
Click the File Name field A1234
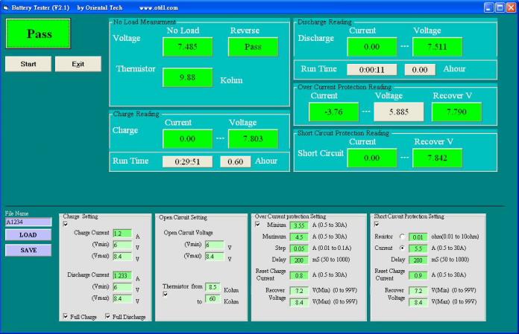(28, 222)
